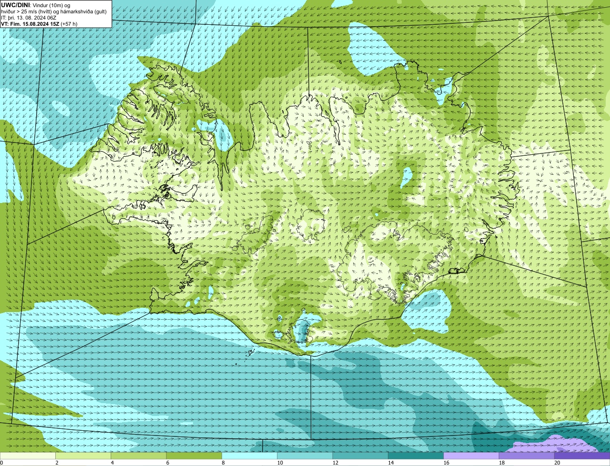Click the legend scale label '14'
This screenshot has width=610, height=466.
(x=391, y=463)
